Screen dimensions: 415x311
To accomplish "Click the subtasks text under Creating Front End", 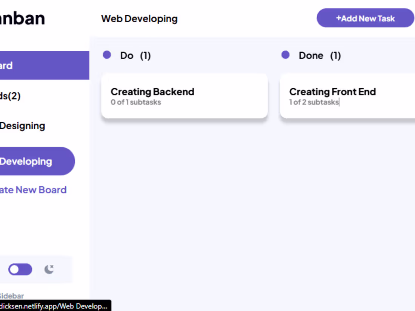I will point(314,102).
